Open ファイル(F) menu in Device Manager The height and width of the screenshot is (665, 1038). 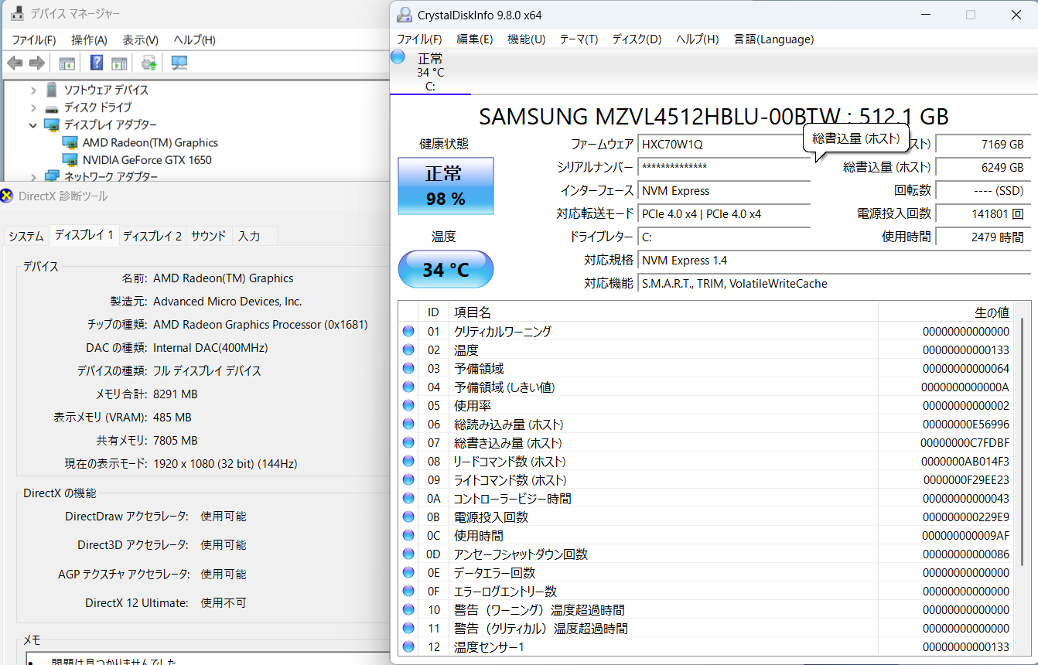33,40
